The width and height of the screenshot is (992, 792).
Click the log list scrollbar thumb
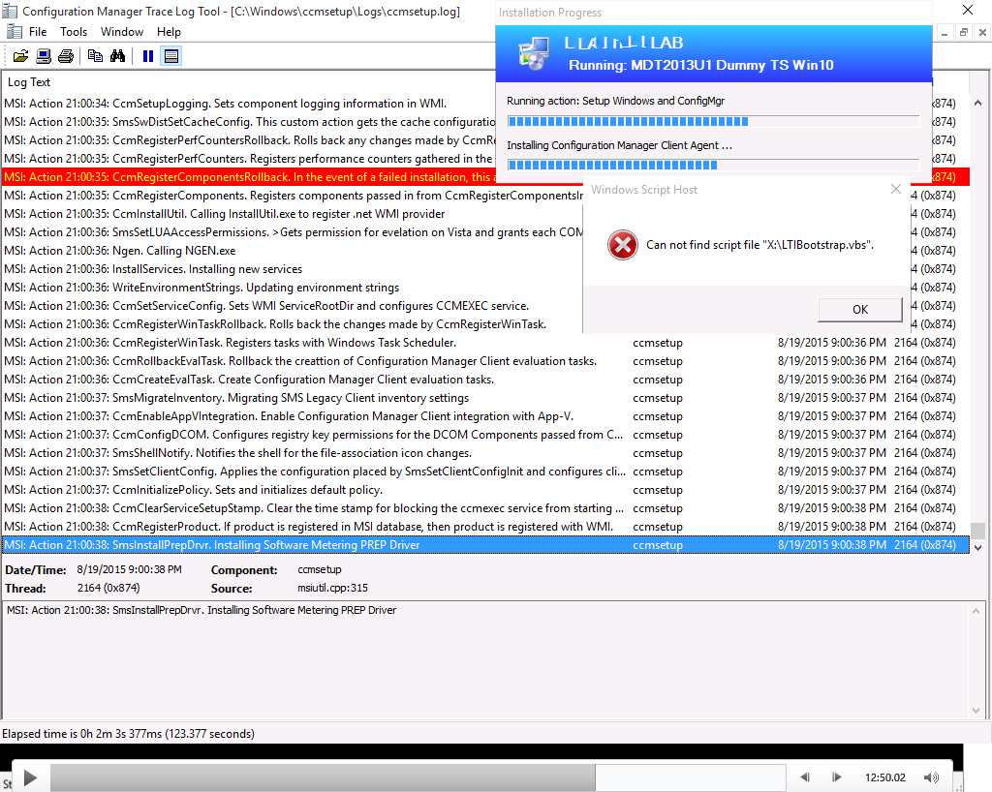(977, 531)
